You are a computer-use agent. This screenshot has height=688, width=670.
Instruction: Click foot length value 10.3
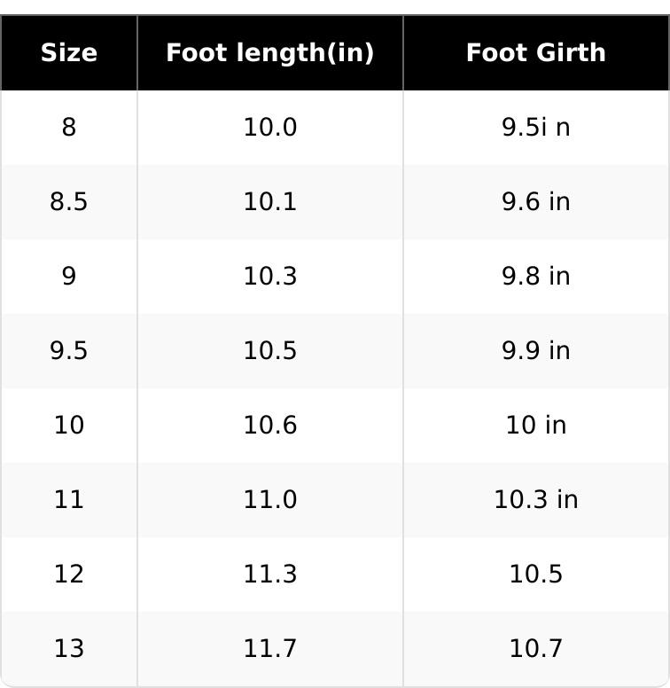(270, 277)
